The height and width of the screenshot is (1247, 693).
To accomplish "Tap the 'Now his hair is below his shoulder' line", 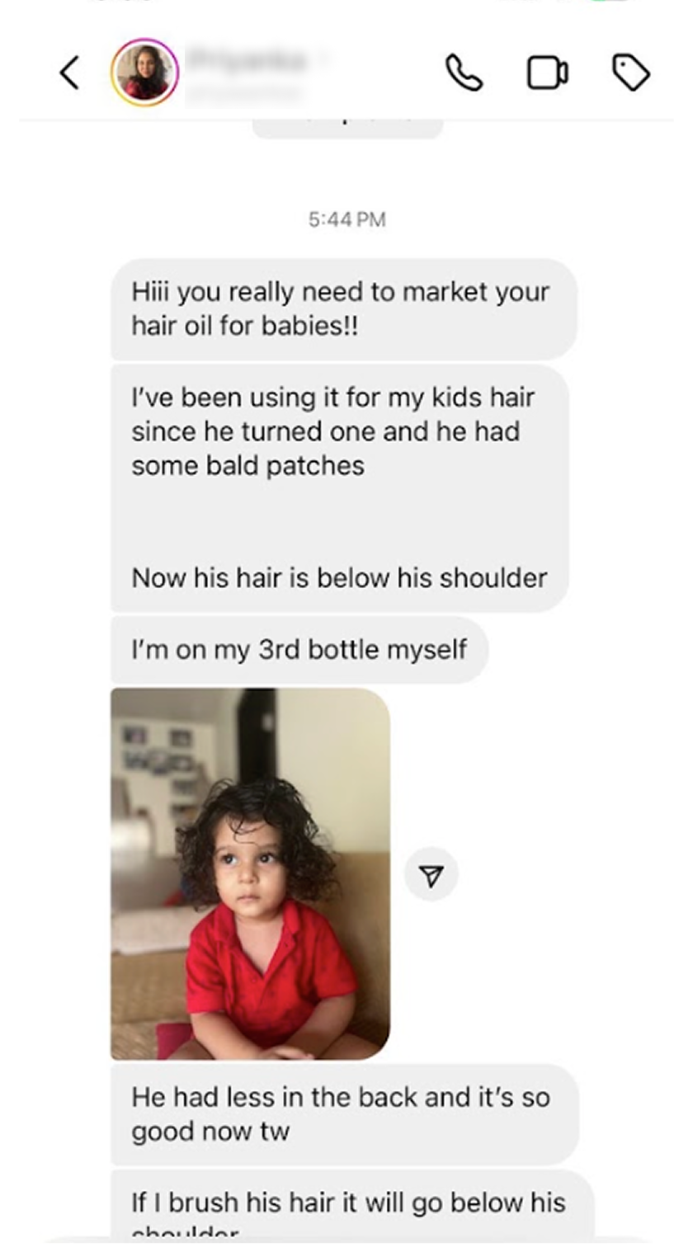I will 339,577.
